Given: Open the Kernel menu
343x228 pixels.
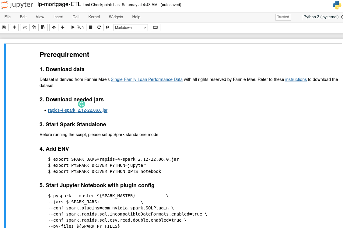Looking at the screenshot, I should pyautogui.click(x=94, y=17).
